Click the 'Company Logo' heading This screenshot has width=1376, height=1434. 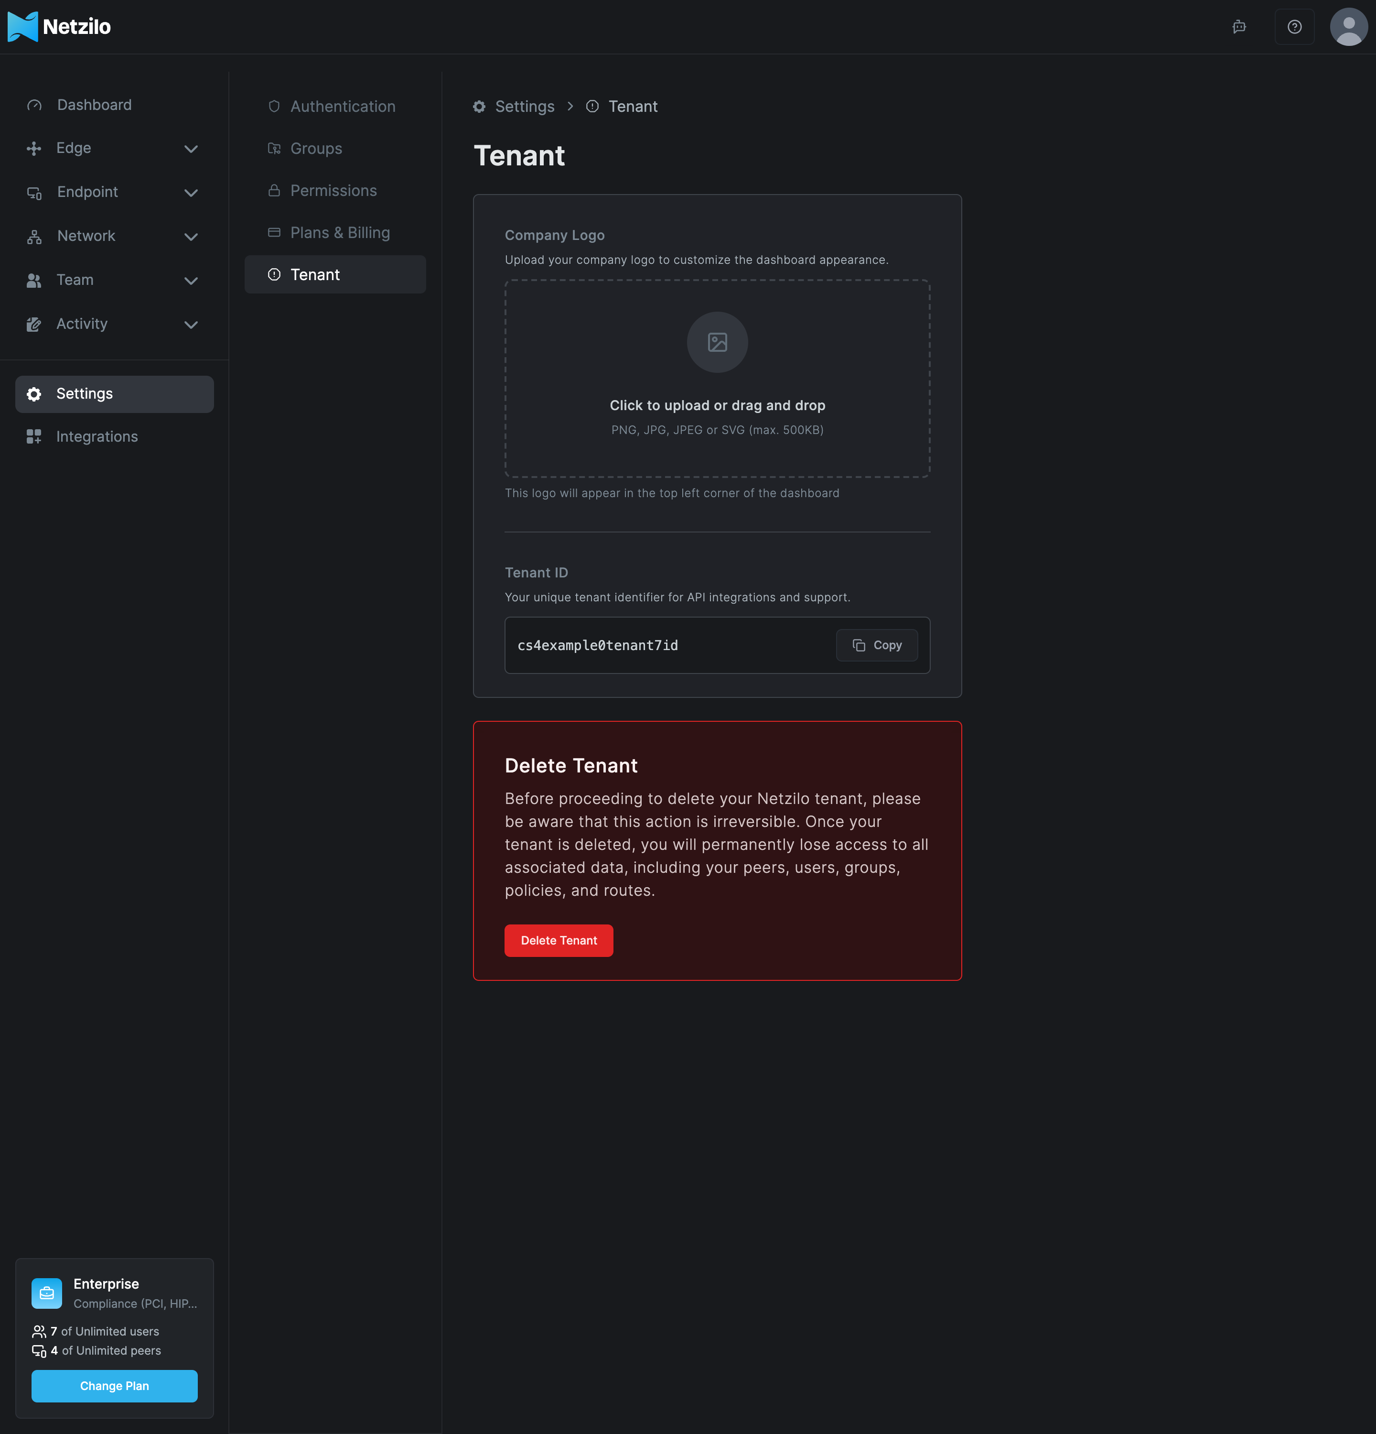pos(554,236)
